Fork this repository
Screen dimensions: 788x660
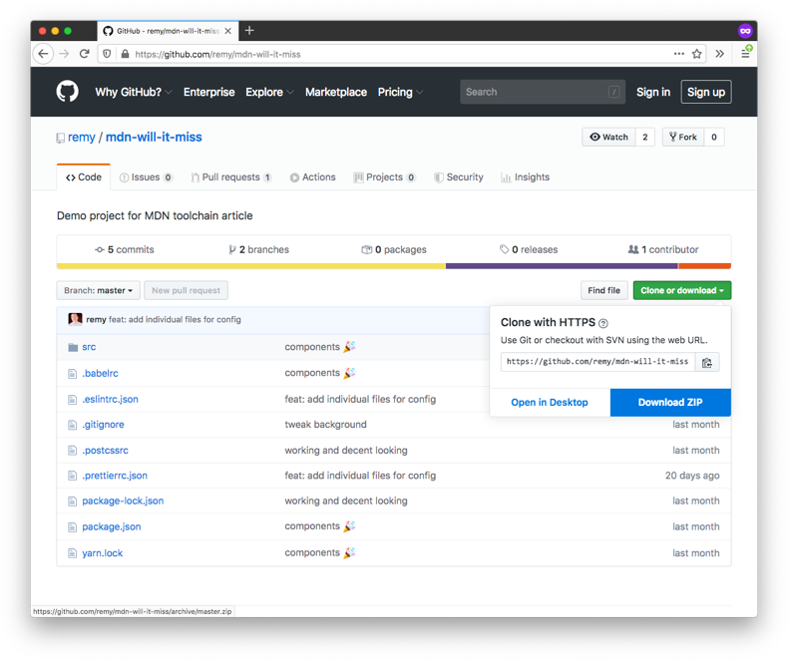point(683,138)
